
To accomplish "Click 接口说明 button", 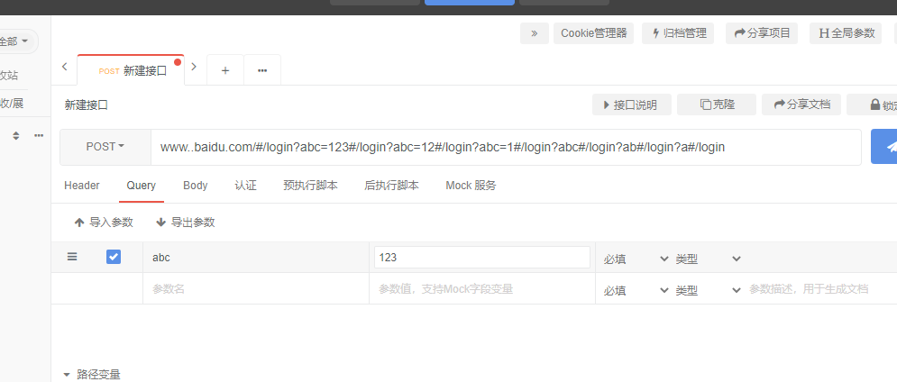I will pos(632,105).
